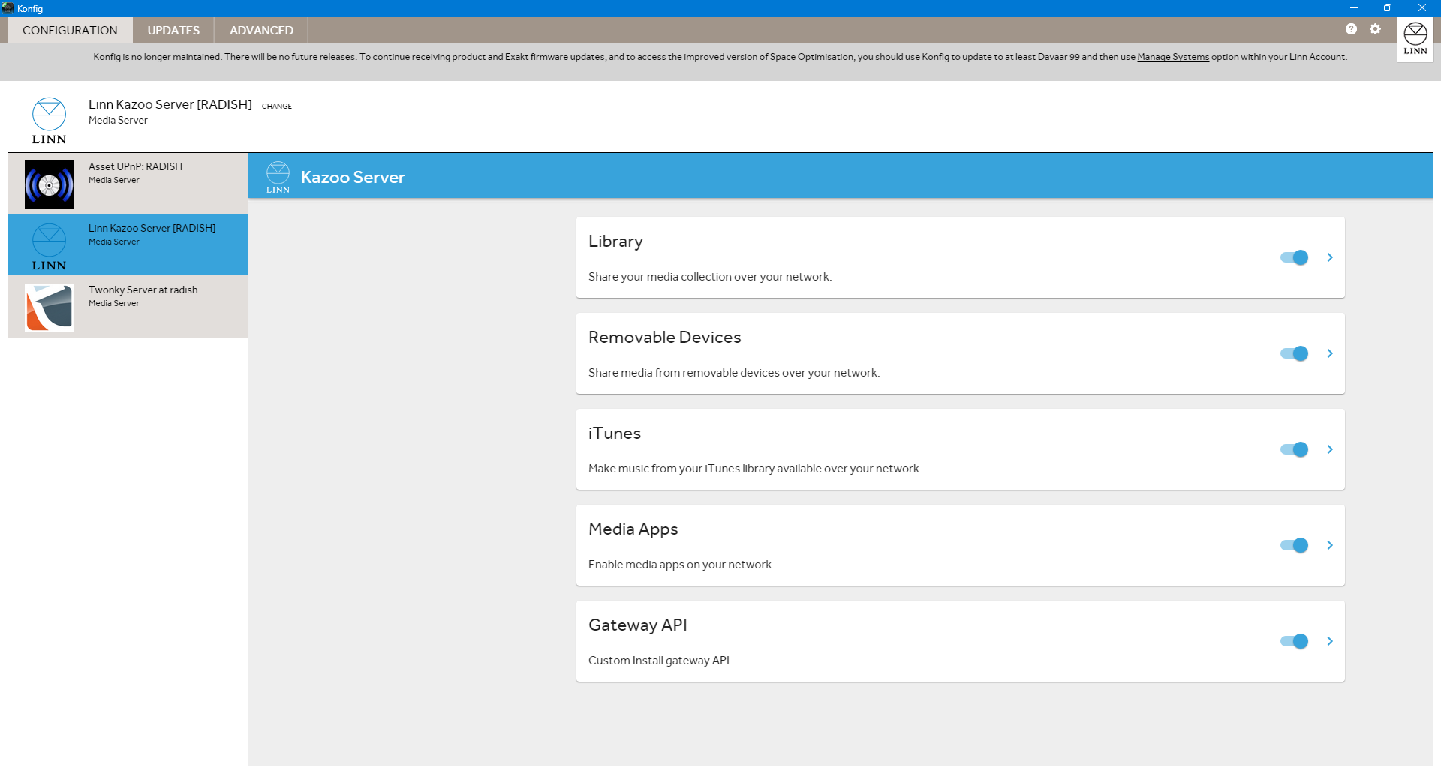1441x774 pixels.
Task: Select the Twonky Server icon
Action: pos(49,307)
